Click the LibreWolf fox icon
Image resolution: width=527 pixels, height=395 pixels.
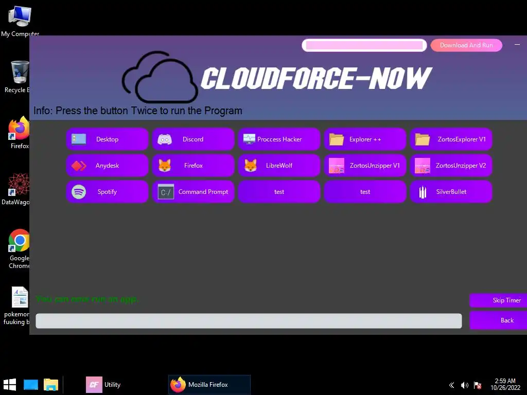pyautogui.click(x=251, y=166)
